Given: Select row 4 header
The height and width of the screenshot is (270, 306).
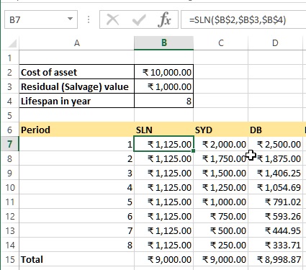Looking at the screenshot, I should [x=10, y=101].
